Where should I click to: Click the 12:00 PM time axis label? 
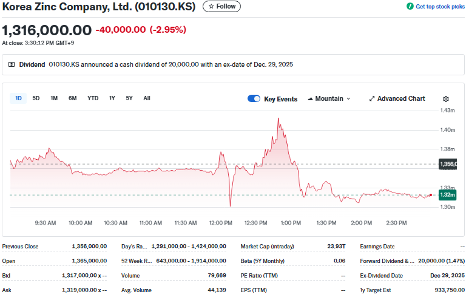tap(220, 223)
